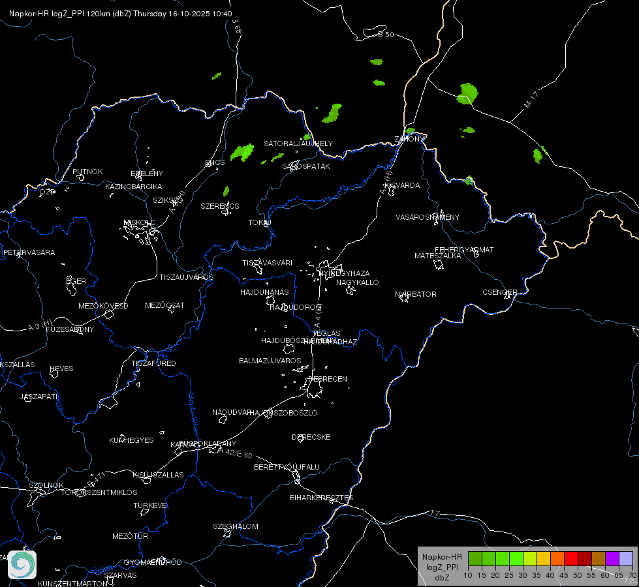Click the SZARVAS label
This screenshot has height=587, width=639.
(120, 575)
